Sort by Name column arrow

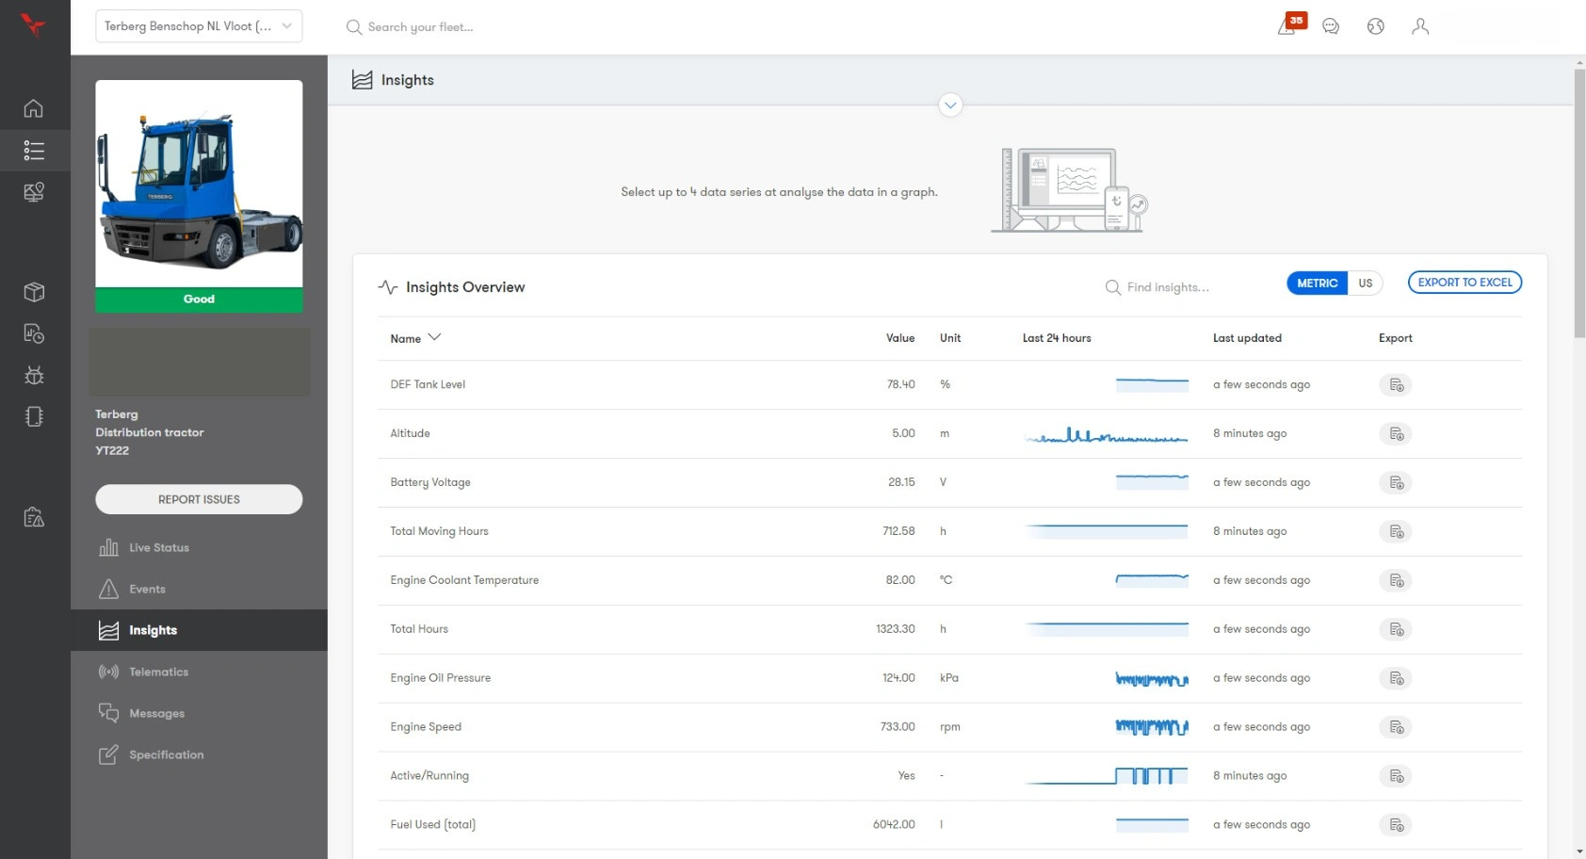pyautogui.click(x=434, y=337)
